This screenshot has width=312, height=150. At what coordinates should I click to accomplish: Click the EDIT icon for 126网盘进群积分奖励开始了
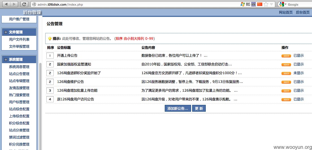pyautogui.click(x=286, y=73)
